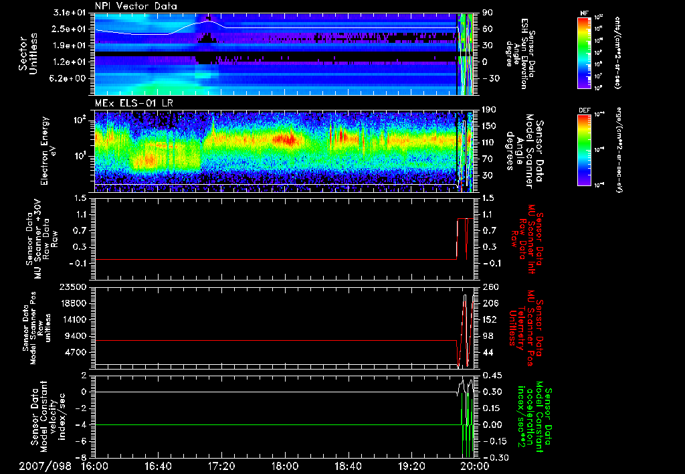Click the 19:20 time tick label

tap(411, 466)
